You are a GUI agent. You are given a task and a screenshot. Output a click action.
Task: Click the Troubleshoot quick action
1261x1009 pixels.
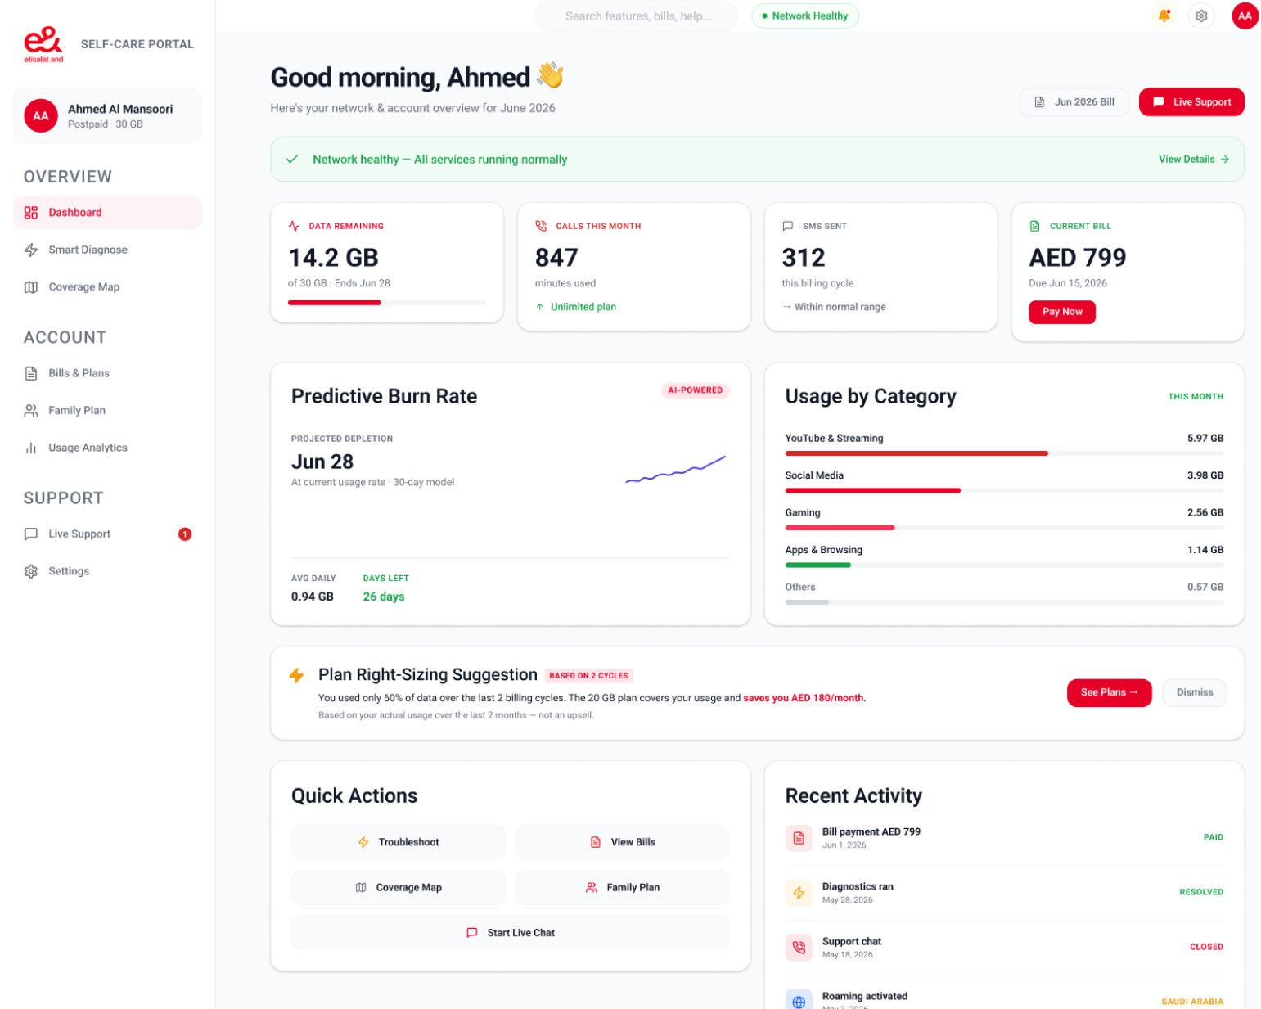coord(398,842)
